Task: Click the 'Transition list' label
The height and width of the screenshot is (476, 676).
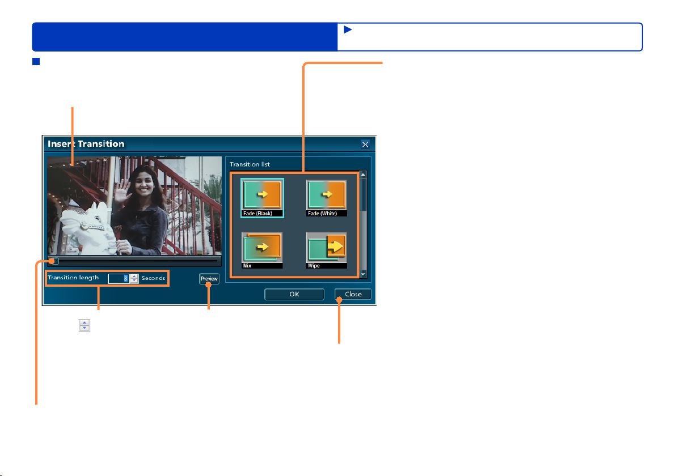Action: coord(250,164)
